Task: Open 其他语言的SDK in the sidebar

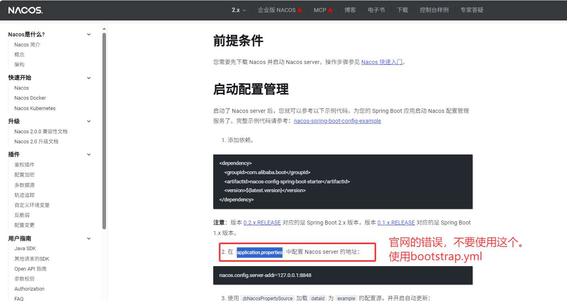Action: pos(32,259)
